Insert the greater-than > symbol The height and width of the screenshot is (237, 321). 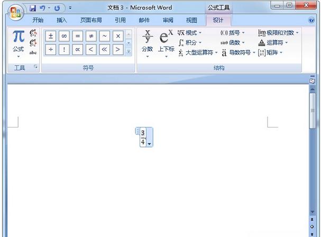coord(118,49)
